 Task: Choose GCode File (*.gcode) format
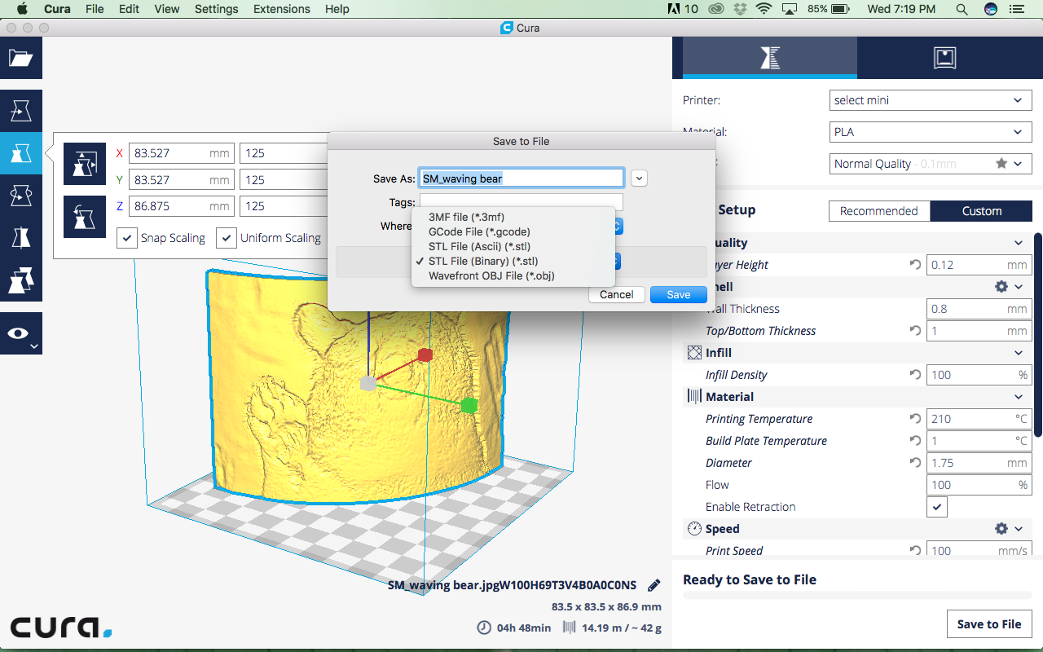pyautogui.click(x=513, y=231)
